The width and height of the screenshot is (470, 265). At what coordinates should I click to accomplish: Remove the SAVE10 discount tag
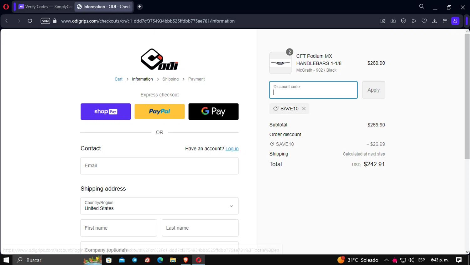pos(304,109)
